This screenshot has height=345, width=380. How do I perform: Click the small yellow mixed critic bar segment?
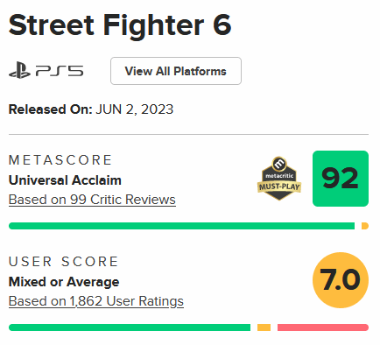click(x=365, y=226)
